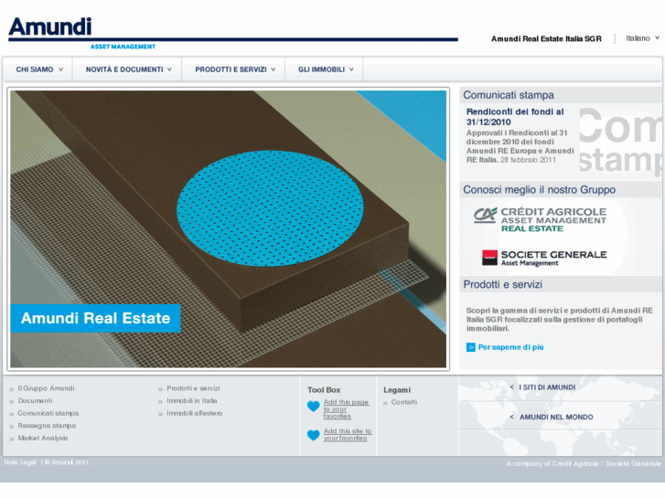This screenshot has width=665, height=498.
Task: Click the heart icon for Add this site
Action: [313, 435]
